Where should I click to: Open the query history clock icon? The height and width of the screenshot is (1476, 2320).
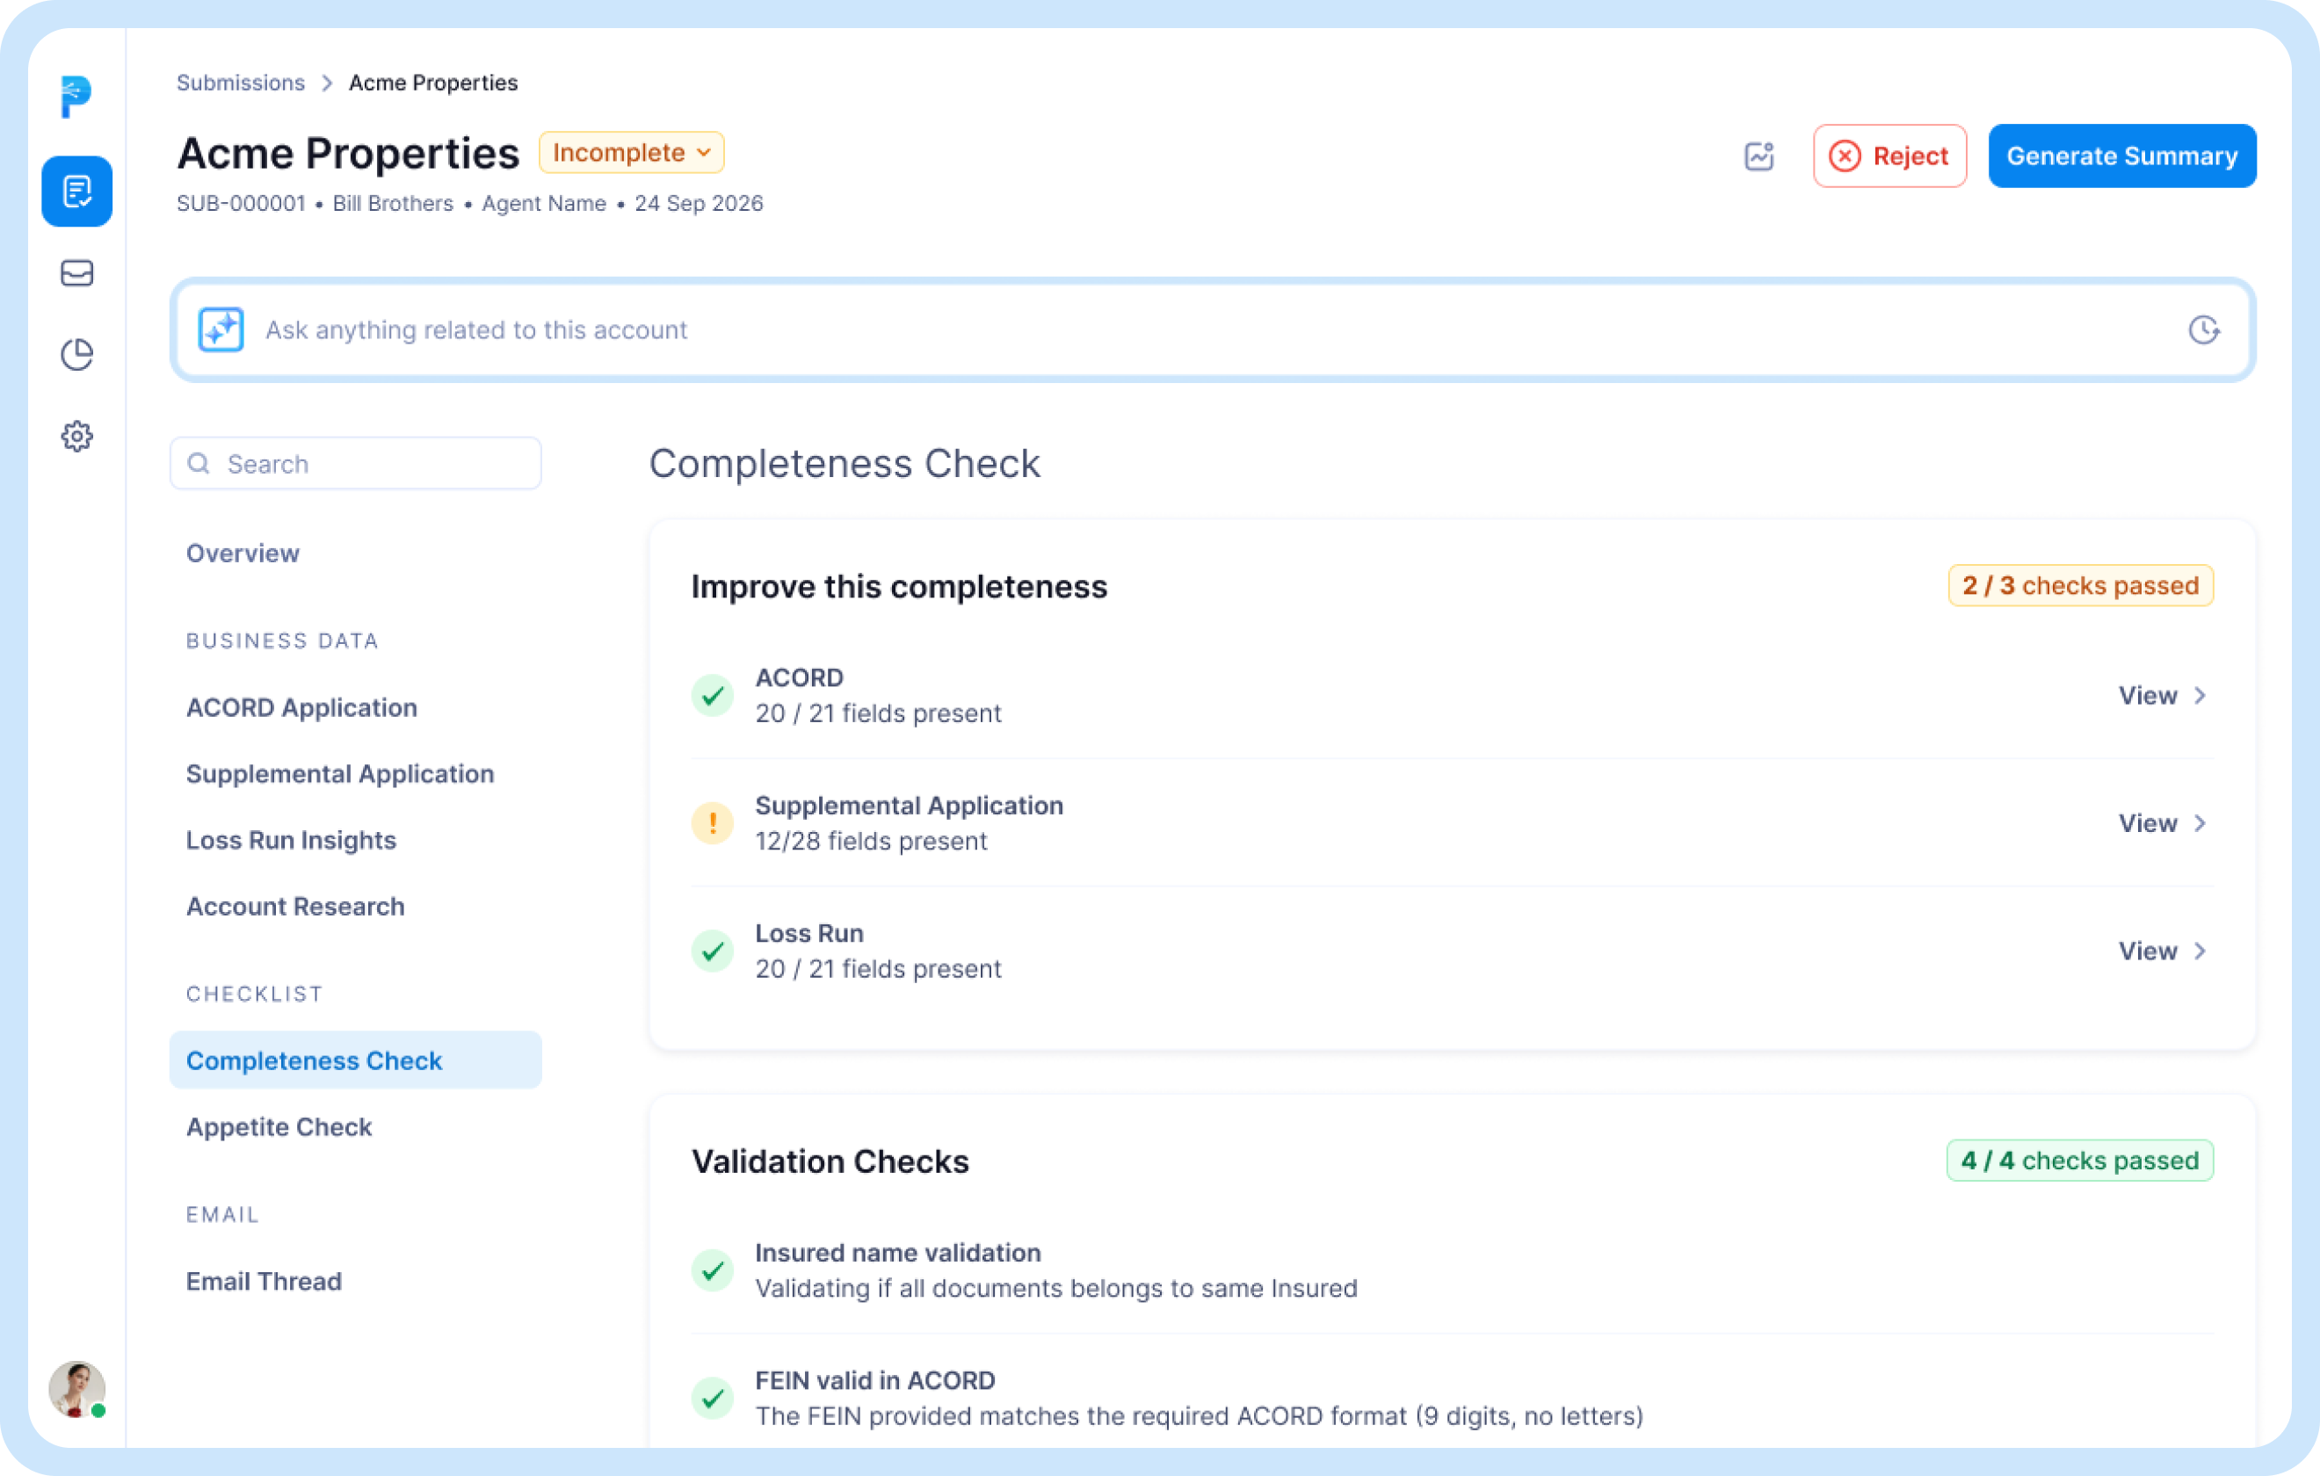tap(2203, 329)
